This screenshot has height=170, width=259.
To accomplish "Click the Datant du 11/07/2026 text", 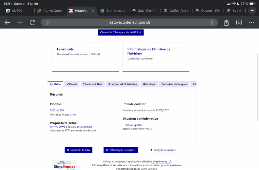I will [140, 59].
